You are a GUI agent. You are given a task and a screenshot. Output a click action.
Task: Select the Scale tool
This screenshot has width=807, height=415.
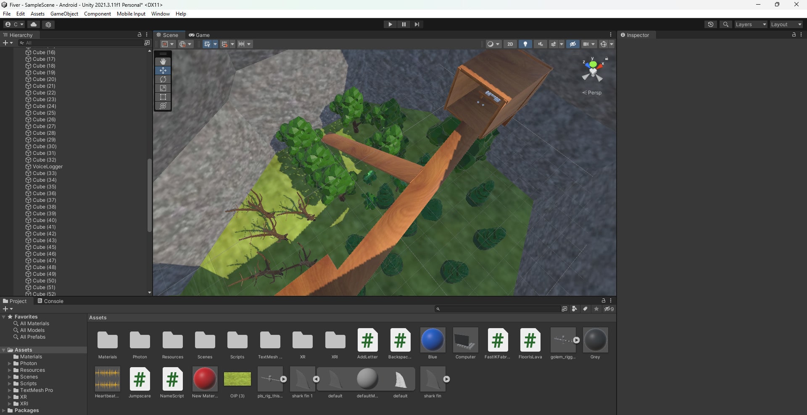(163, 88)
